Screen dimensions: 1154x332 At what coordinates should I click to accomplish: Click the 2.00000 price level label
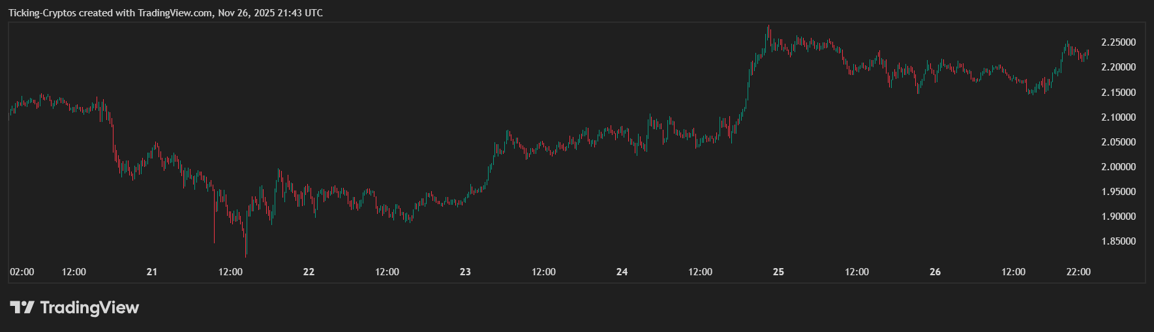pos(1118,167)
